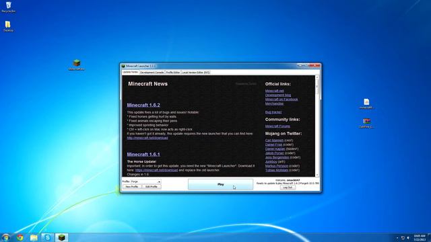Open Jakob Porser's Twitter link
Screen dimensions: 431x242
[275, 153]
